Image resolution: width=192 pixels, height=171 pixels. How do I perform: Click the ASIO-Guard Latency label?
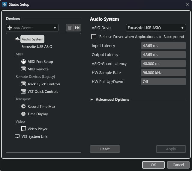pos(109,64)
